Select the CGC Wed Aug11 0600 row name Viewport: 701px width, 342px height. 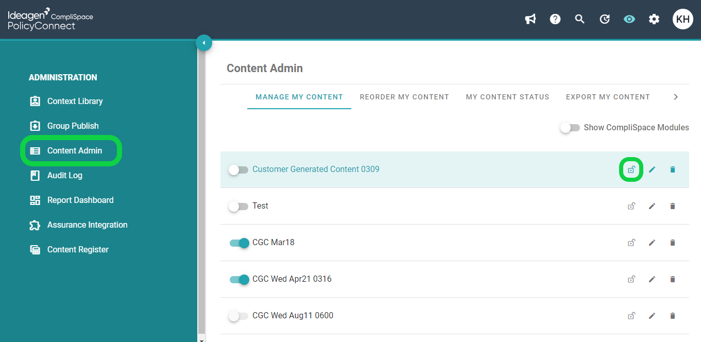click(x=293, y=315)
